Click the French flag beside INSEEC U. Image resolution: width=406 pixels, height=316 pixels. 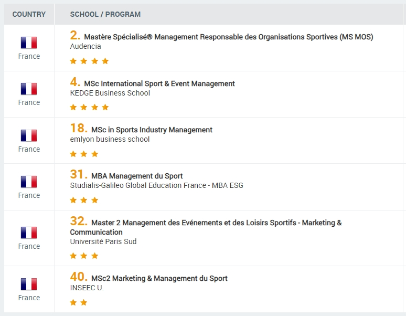click(x=29, y=285)
